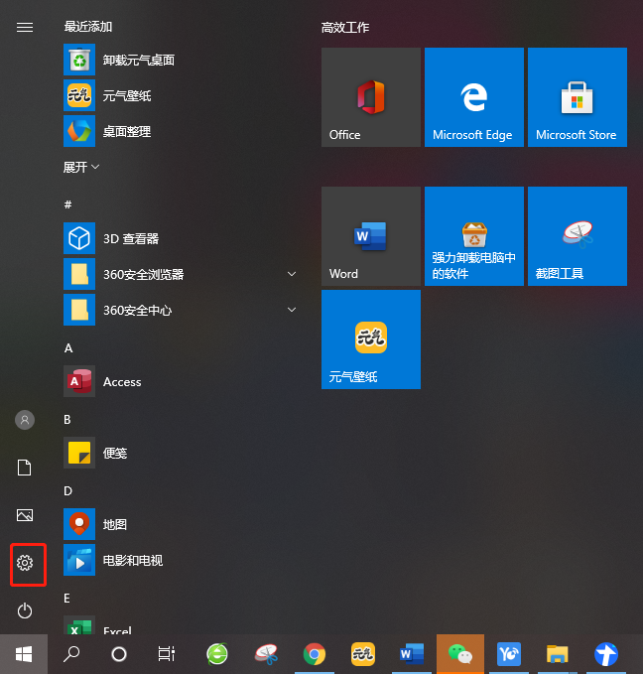The width and height of the screenshot is (643, 674).
Task: Open the Pictures icon in Start sidebar
Action: pyautogui.click(x=25, y=515)
